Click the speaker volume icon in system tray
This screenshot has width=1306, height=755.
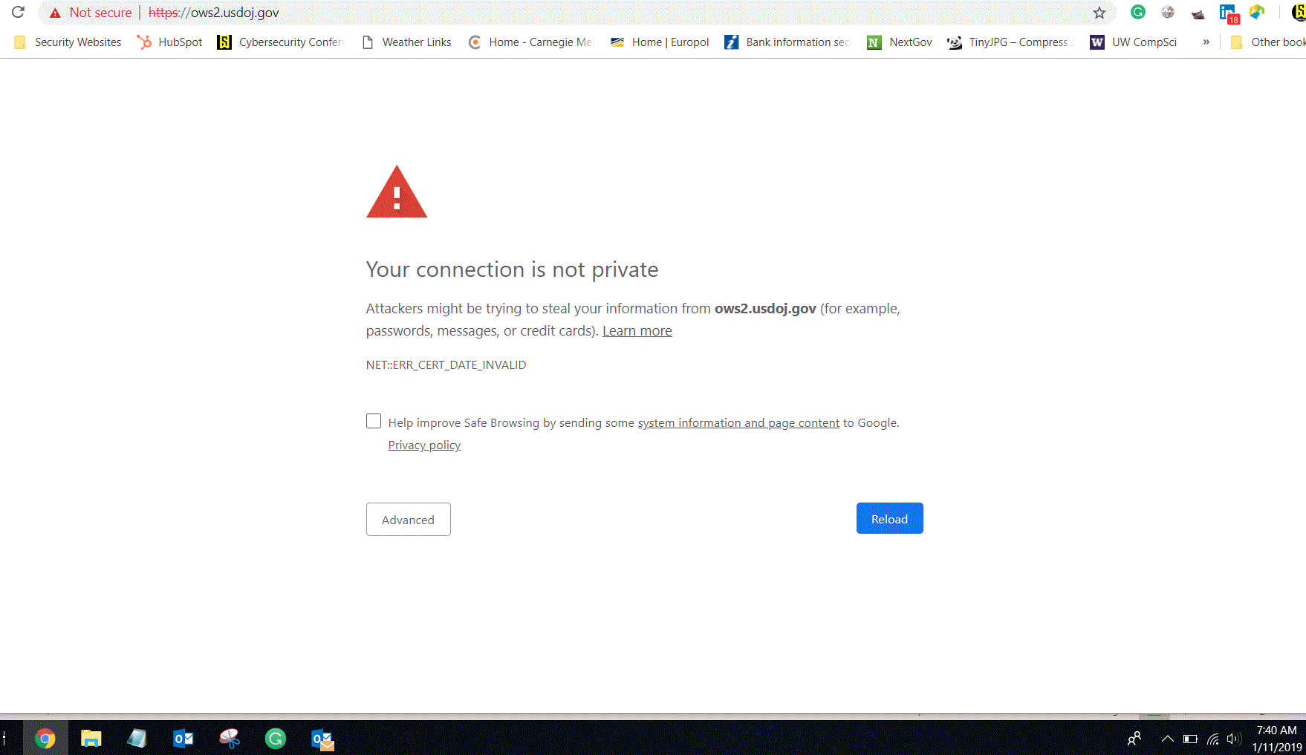(x=1235, y=737)
